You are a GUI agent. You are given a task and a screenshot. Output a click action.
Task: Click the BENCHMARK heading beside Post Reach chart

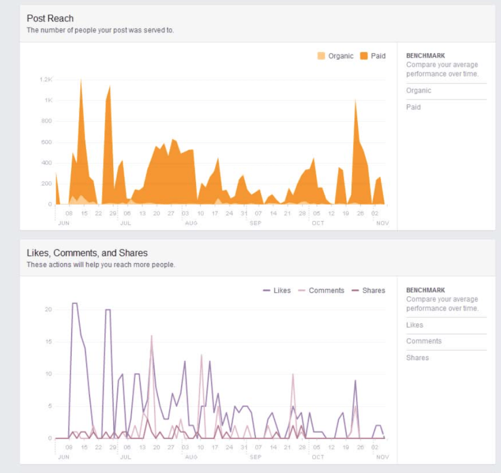tap(425, 56)
